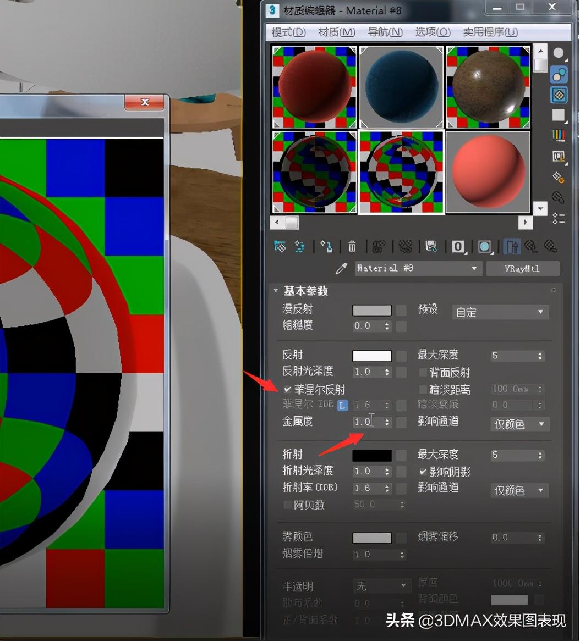Open the Sample UV Tiling flyout
The image size is (580, 642).
[559, 116]
